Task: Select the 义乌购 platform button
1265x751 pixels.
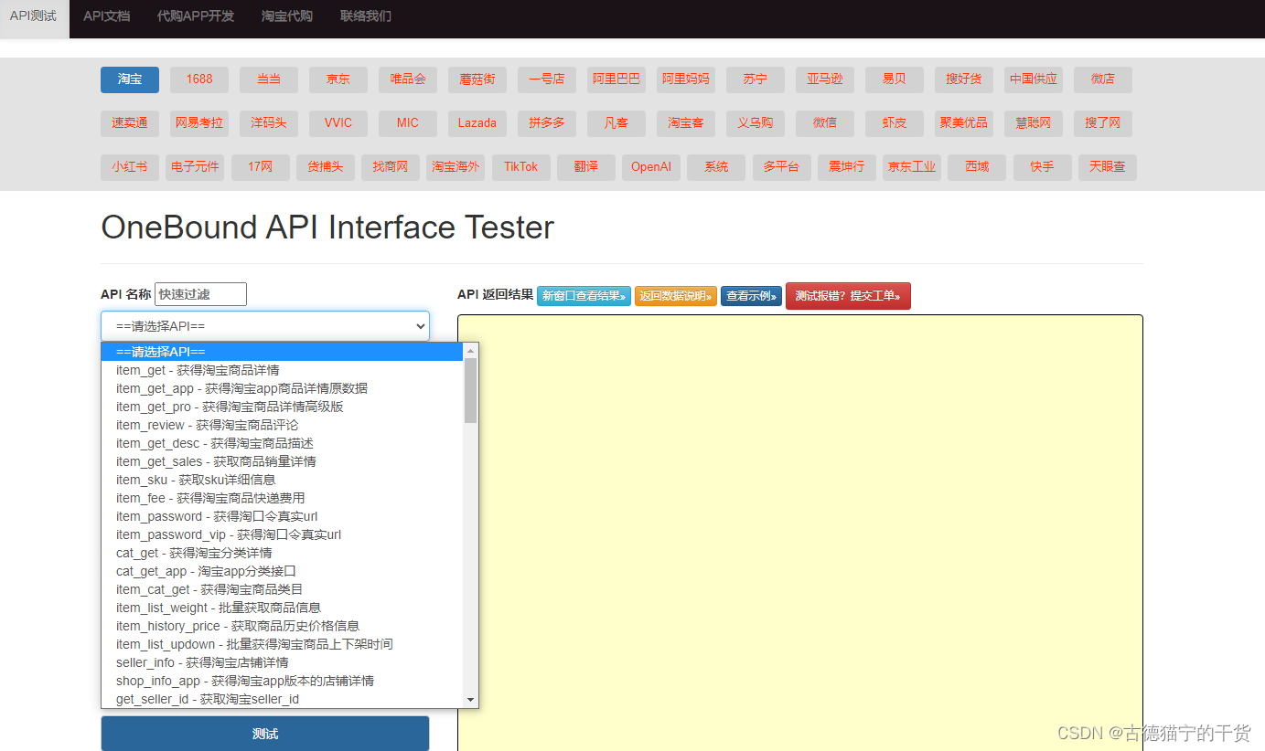Action: [756, 123]
